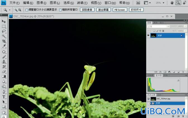Select the Eraser tool

coord(4,72)
